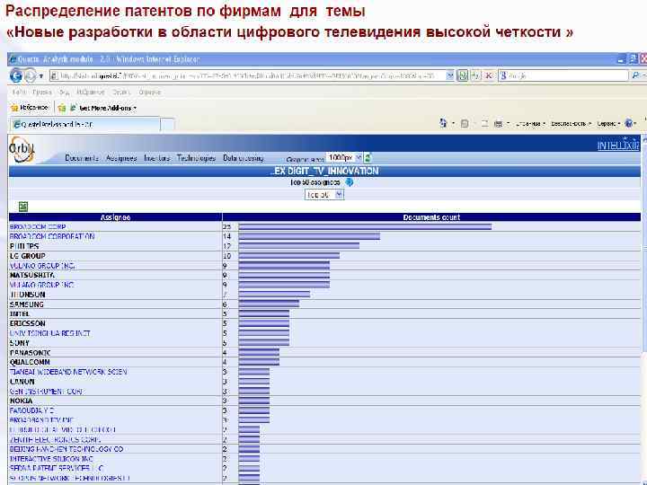Viewport: 647px width, 485px height.
Task: Click the empty new tab button
Action: 167,124
